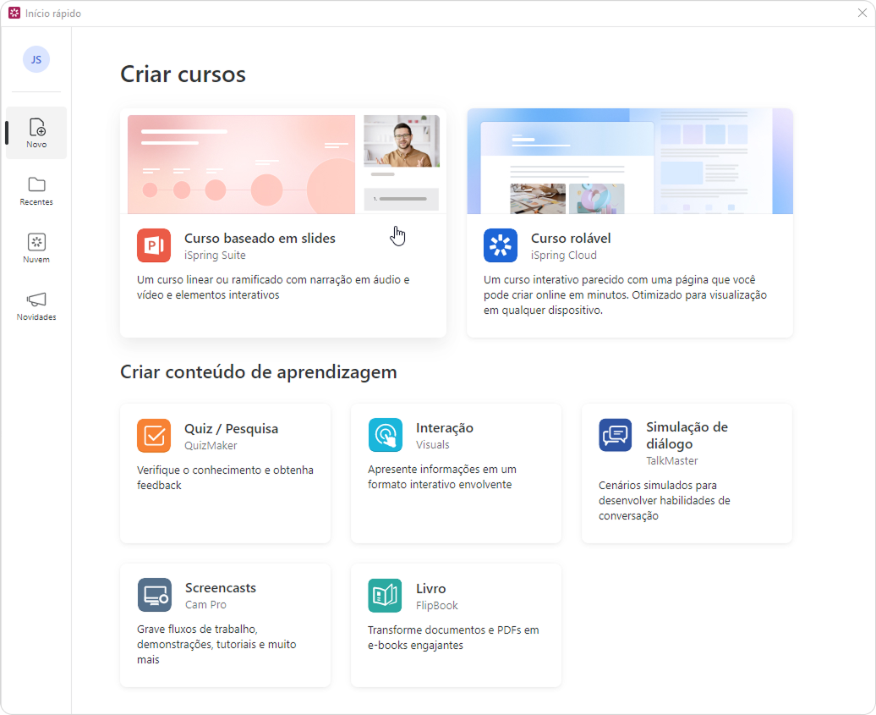Switch to the Nuvem section
The image size is (876, 715).
pos(36,249)
